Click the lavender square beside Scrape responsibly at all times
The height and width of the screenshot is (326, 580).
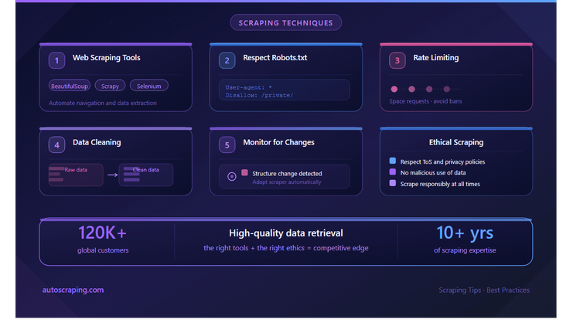pyautogui.click(x=392, y=183)
